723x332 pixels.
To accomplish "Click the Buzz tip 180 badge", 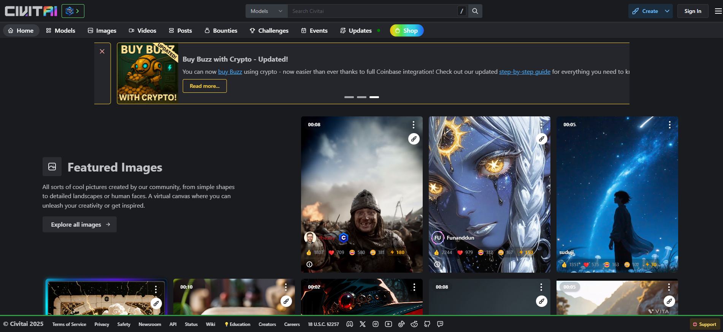I will pos(397,253).
